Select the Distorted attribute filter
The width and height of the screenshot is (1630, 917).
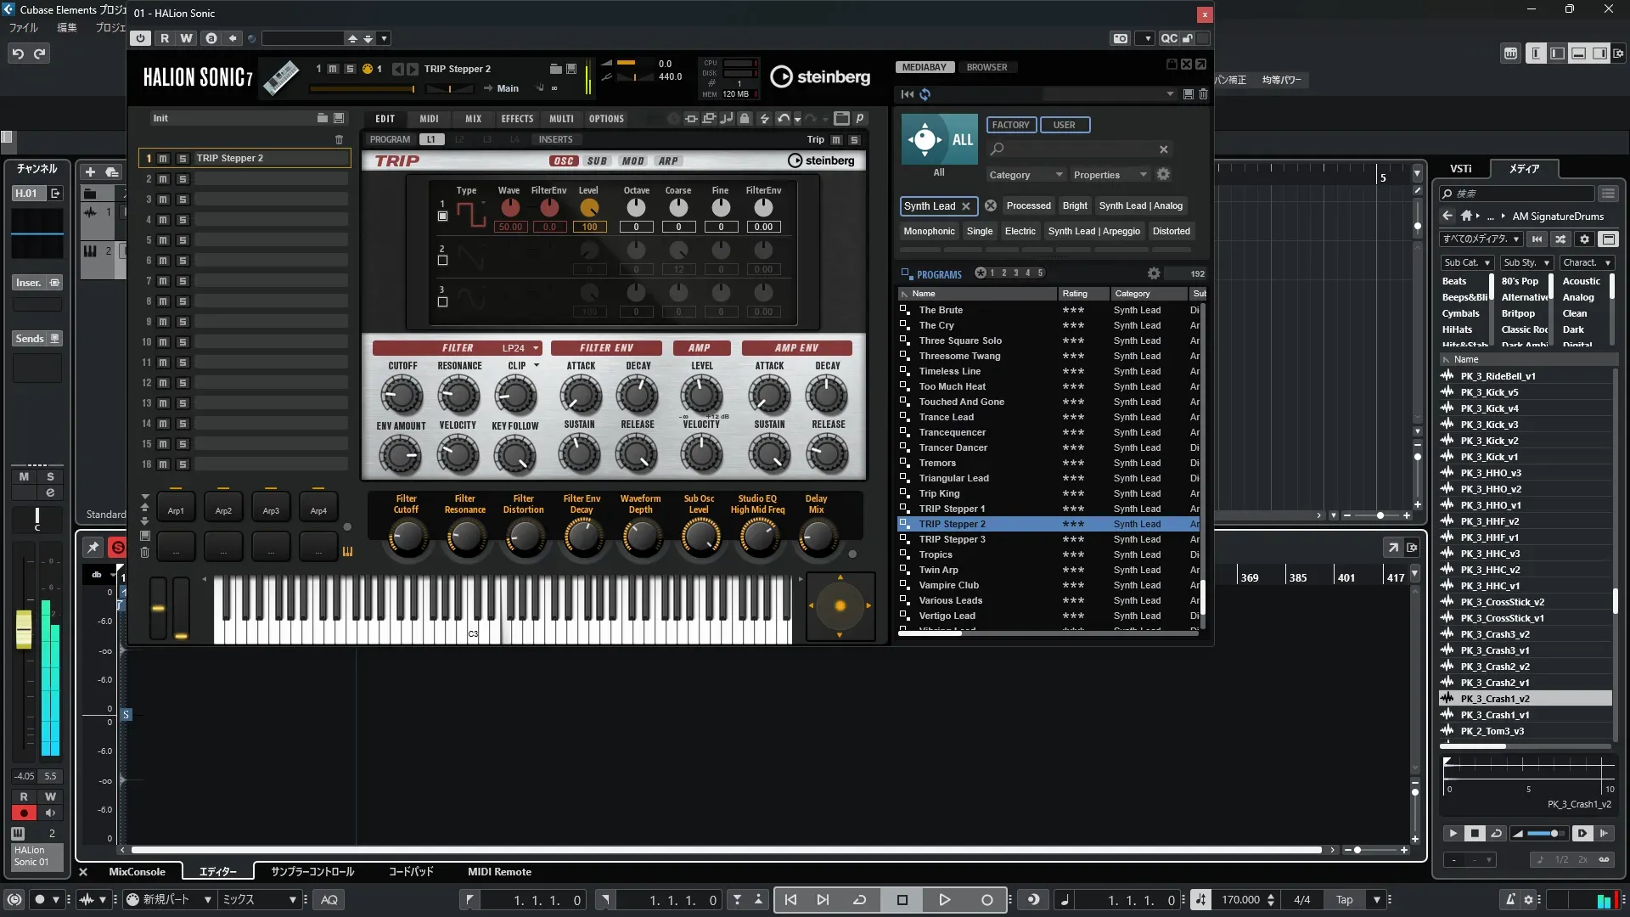pyautogui.click(x=1171, y=231)
